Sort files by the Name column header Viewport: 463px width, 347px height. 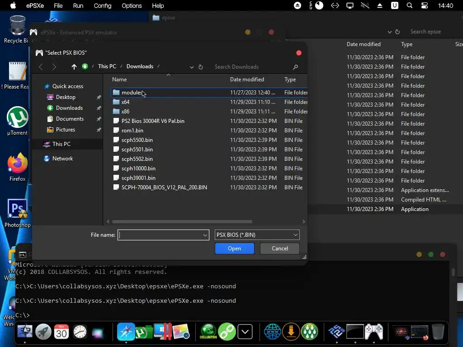click(119, 80)
